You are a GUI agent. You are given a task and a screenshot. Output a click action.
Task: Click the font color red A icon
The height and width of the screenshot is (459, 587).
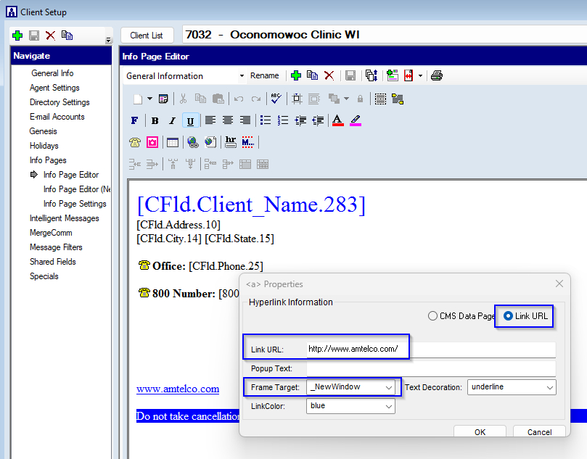337,120
